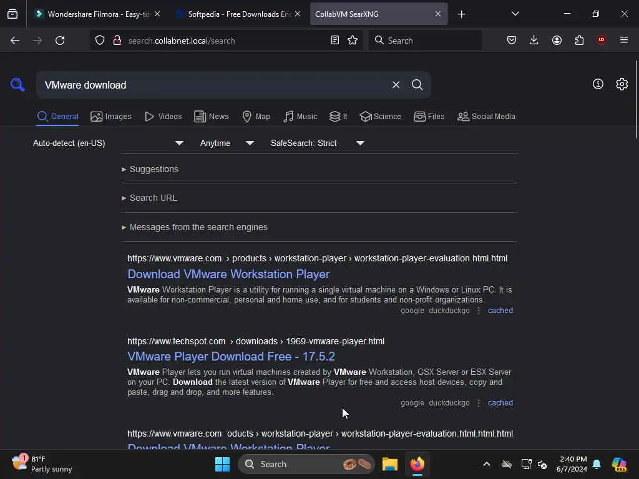Select the It search category
The height and width of the screenshot is (479, 639).
(338, 117)
